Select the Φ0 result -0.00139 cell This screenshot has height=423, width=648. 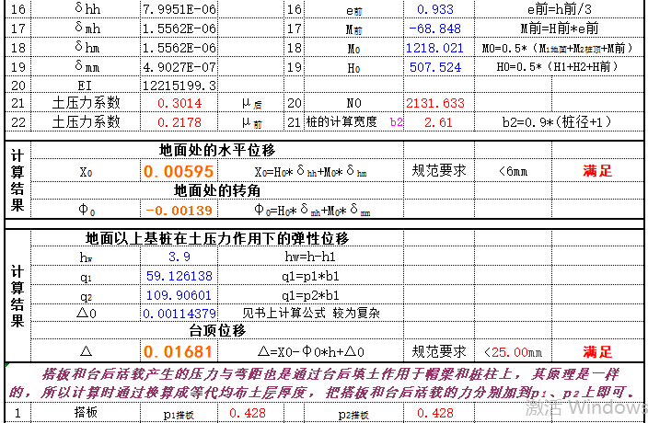click(179, 210)
